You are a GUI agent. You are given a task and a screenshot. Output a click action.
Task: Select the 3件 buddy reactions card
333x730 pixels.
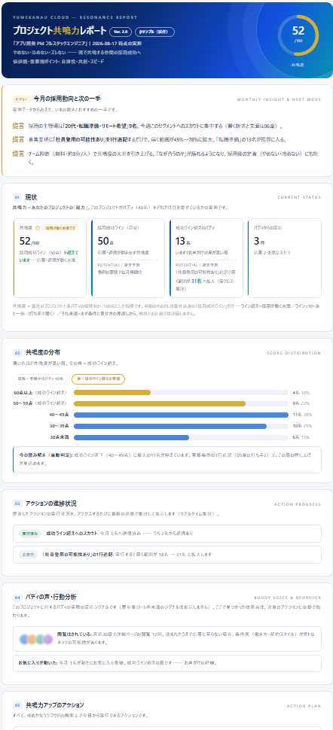[x=285, y=258]
